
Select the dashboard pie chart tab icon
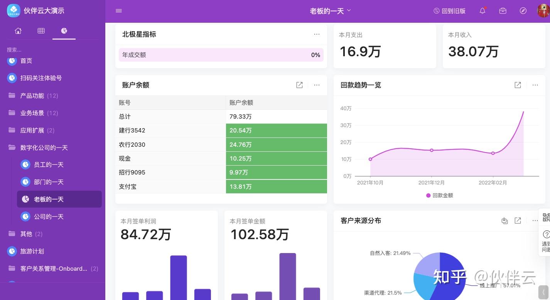coord(64,31)
